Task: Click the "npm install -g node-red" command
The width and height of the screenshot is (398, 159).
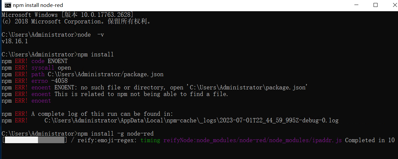Action: click(78, 134)
